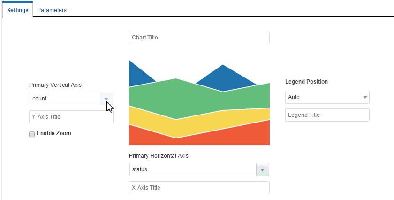Screen dimensions: 394x200
Task: Enable the Zoom checkbox
Action: tap(32, 134)
